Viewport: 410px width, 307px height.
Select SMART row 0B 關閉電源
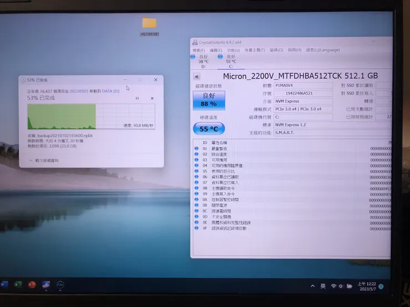[x=293, y=205]
